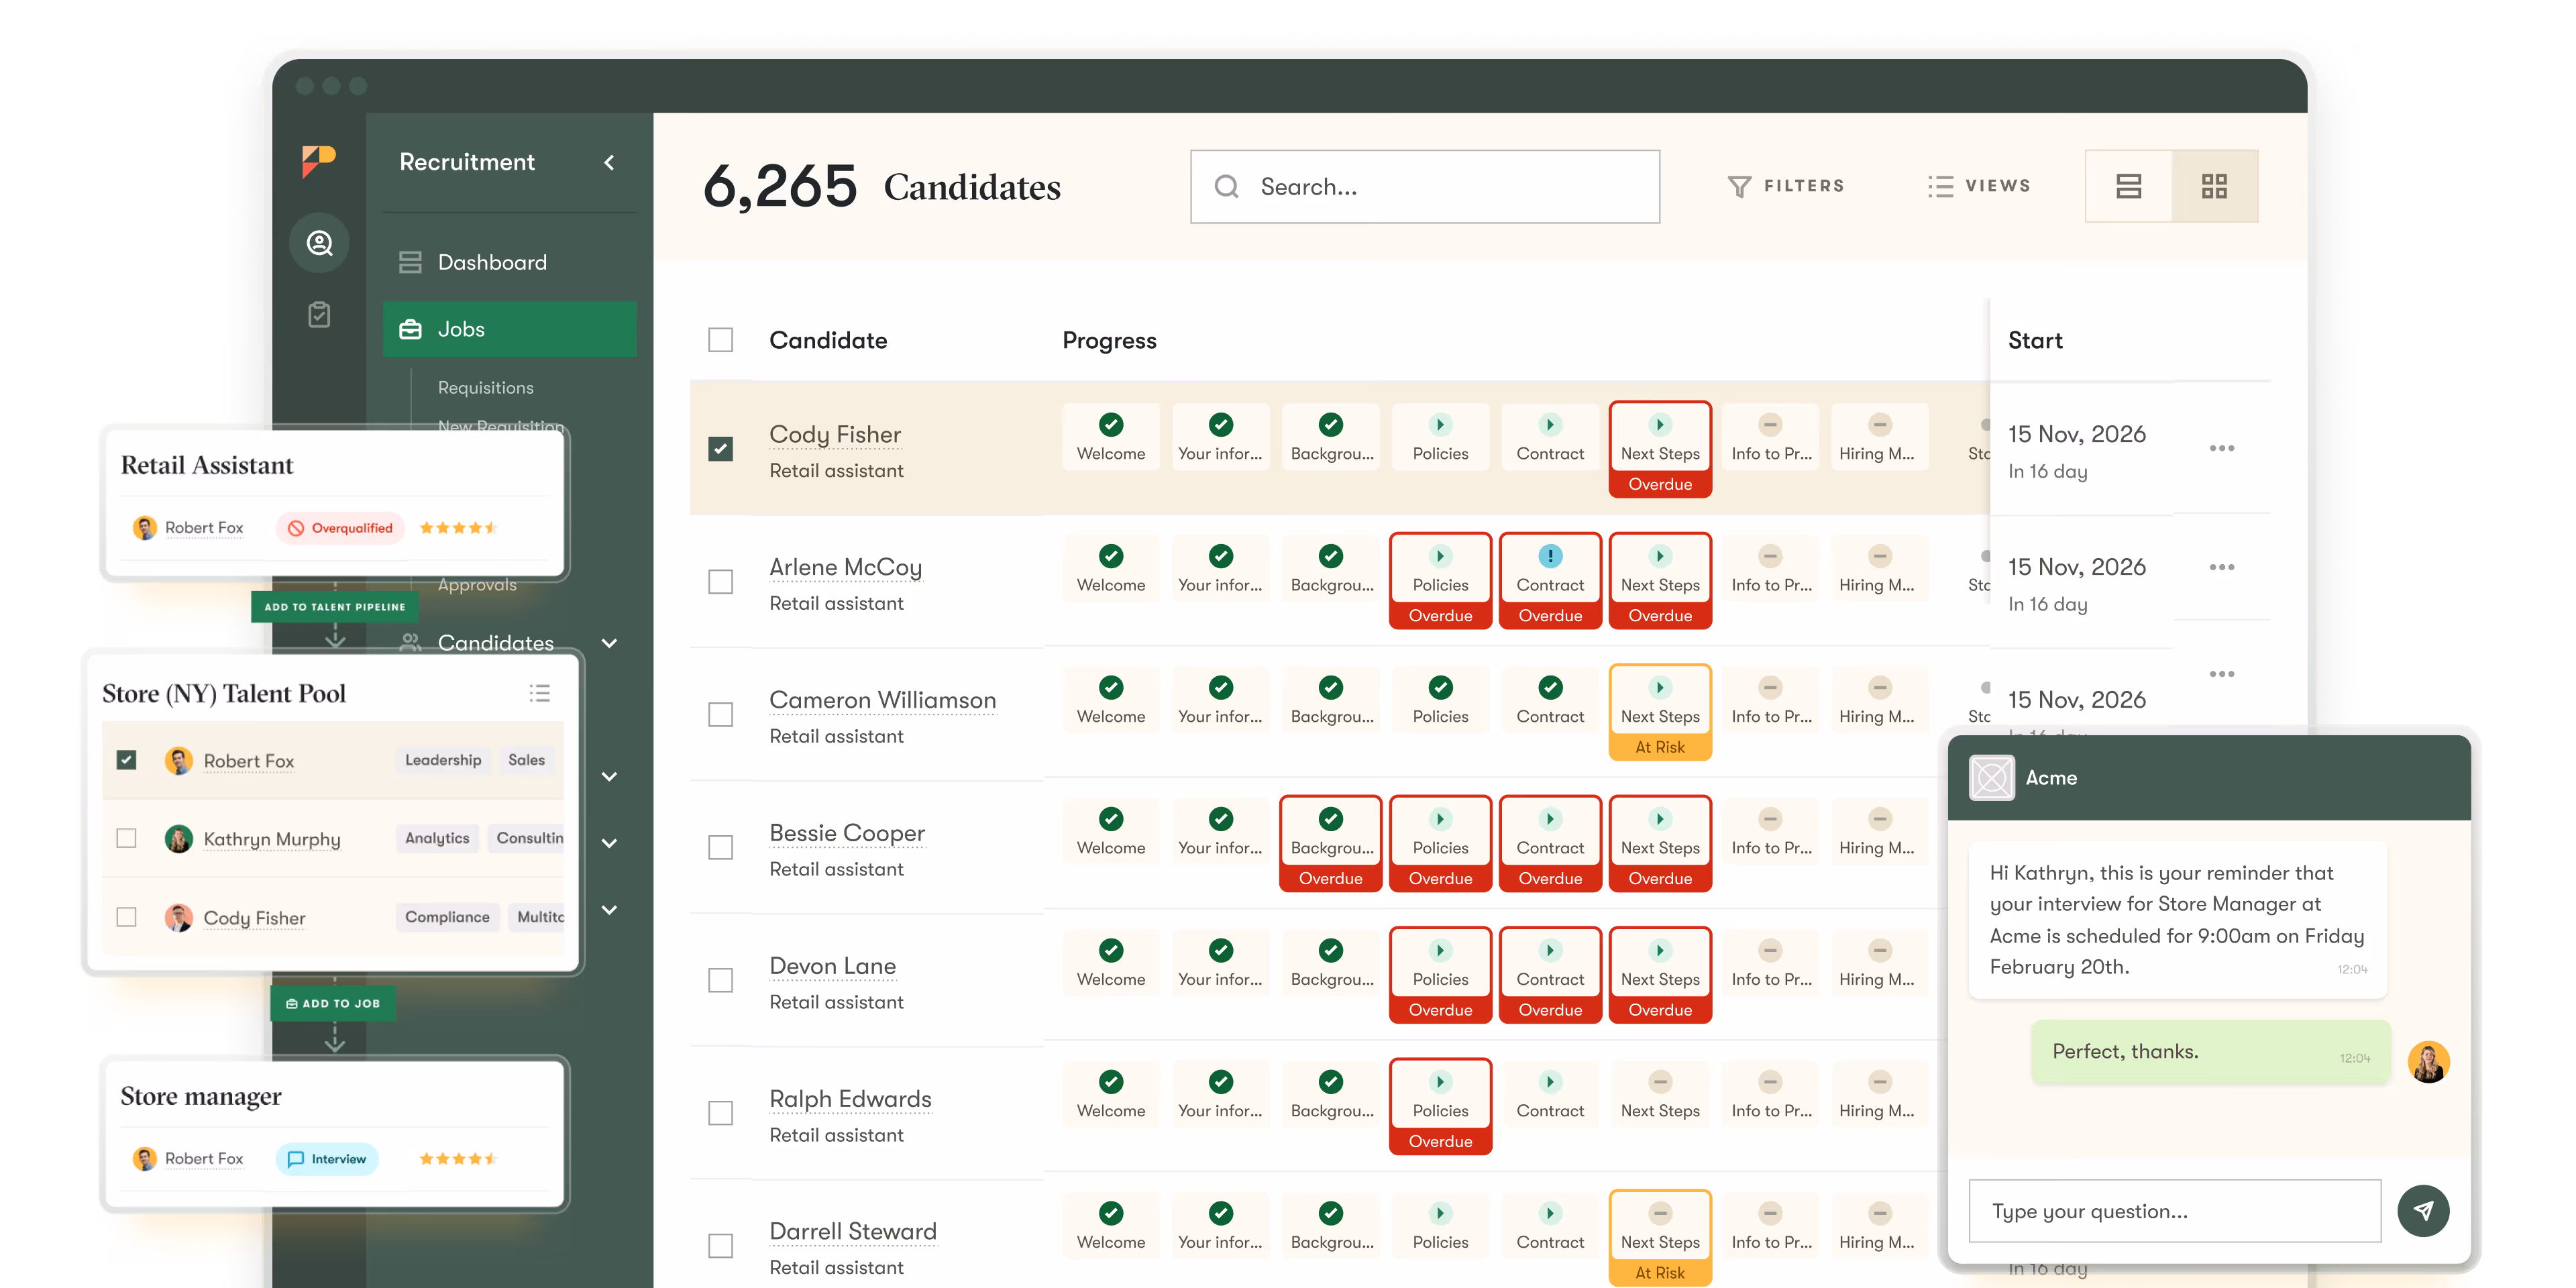Expand sidebar chevron beside Kathryn Murphy row

(x=609, y=843)
